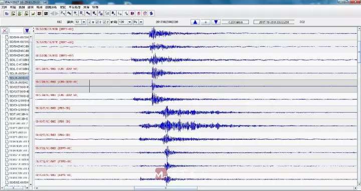
Task: Click the horizontal scrollbar thumb below the waveforms
Action: (x=166, y=188)
